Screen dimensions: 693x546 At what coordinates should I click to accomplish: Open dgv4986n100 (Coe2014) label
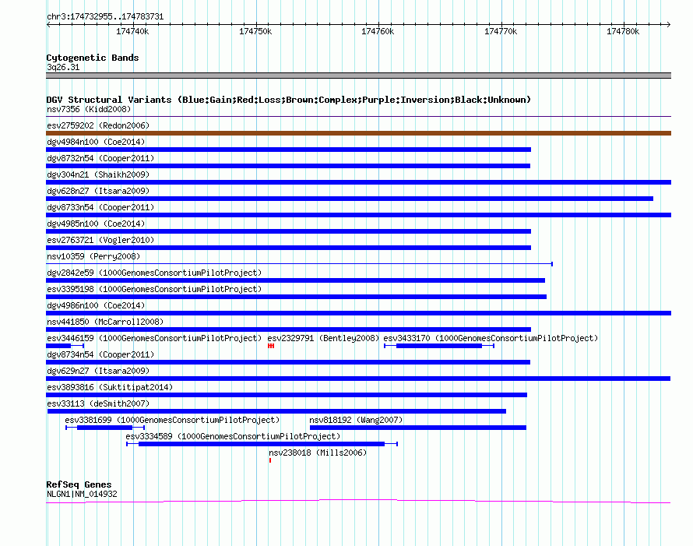(96, 305)
